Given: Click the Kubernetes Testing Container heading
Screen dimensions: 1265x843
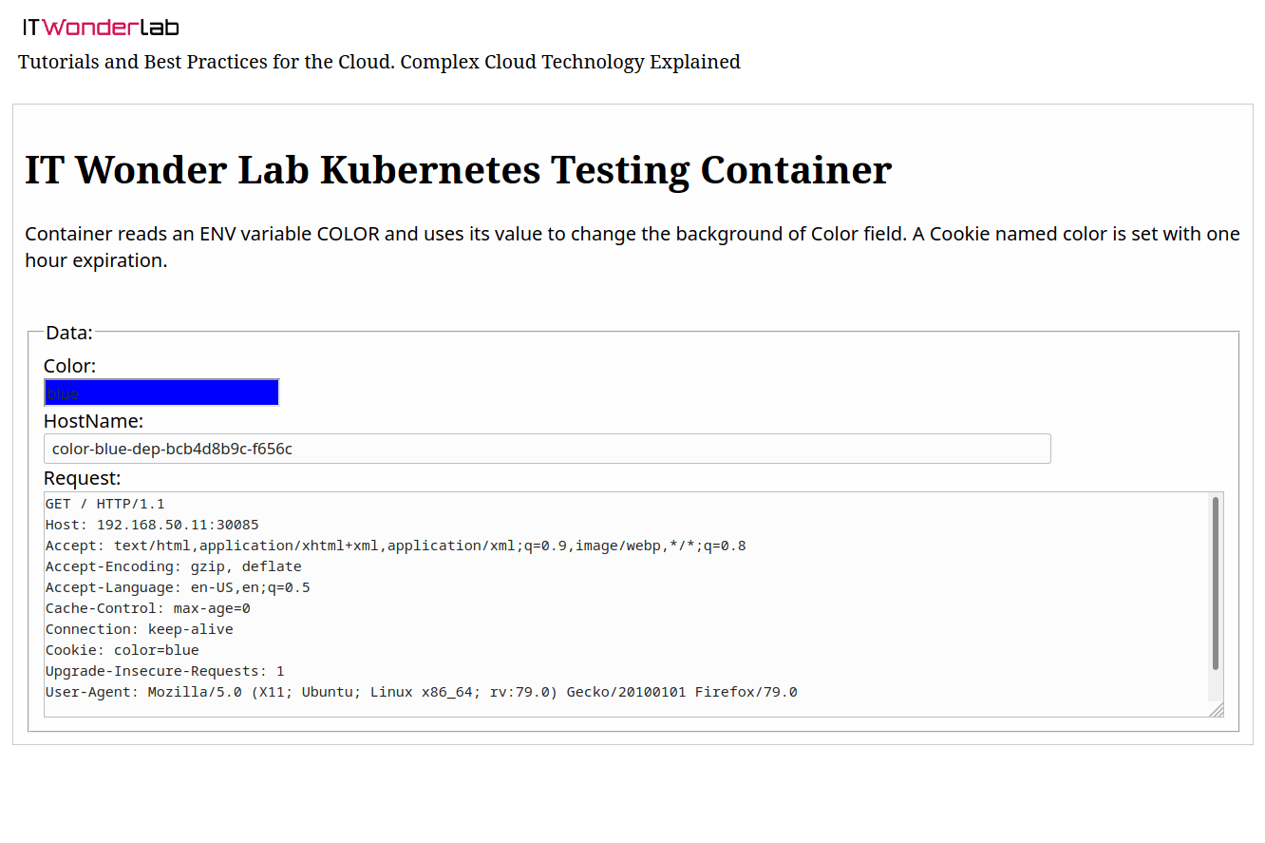Looking at the screenshot, I should click(x=458, y=170).
